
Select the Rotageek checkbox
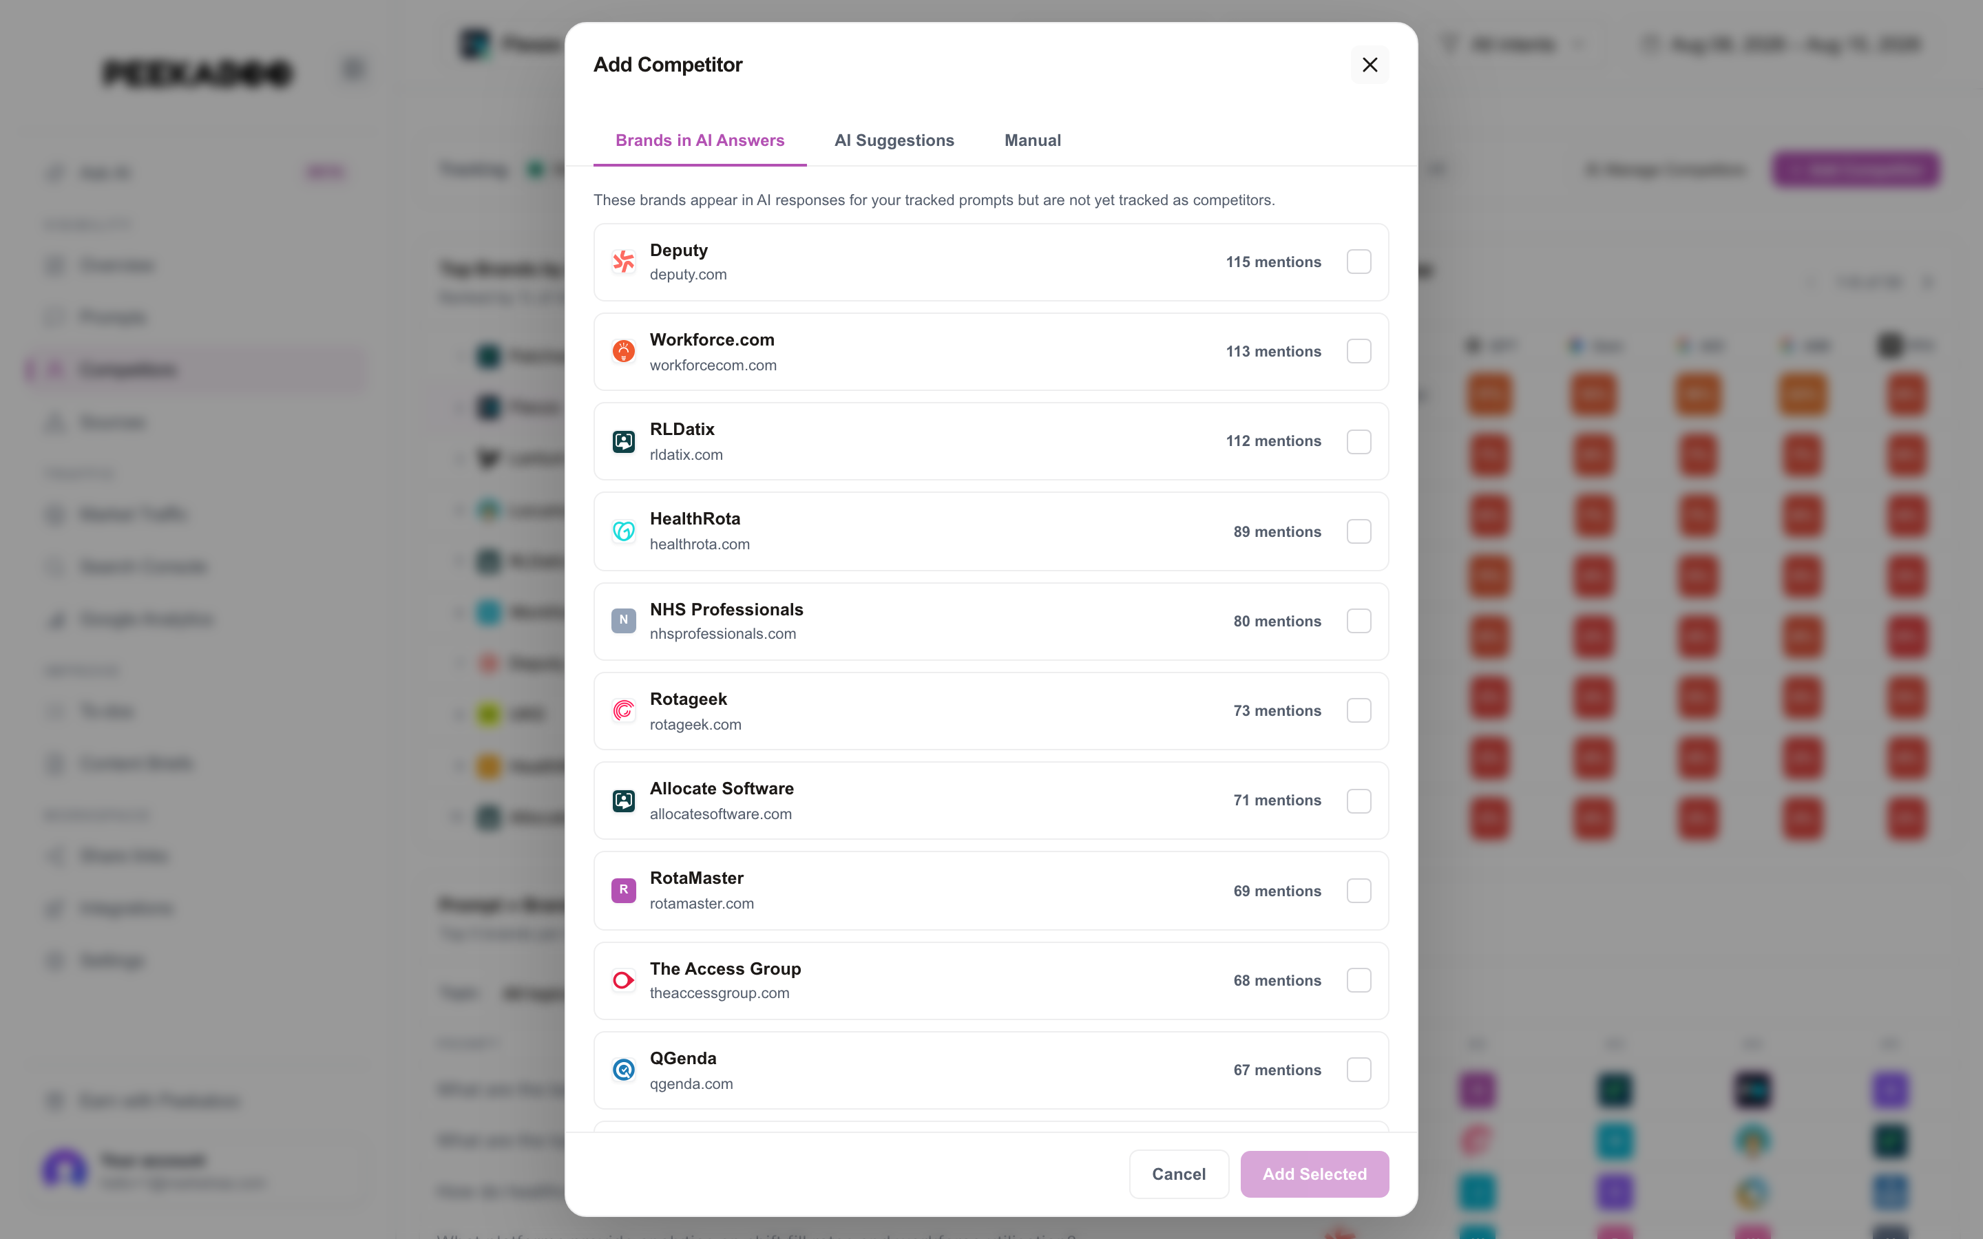[x=1358, y=710]
